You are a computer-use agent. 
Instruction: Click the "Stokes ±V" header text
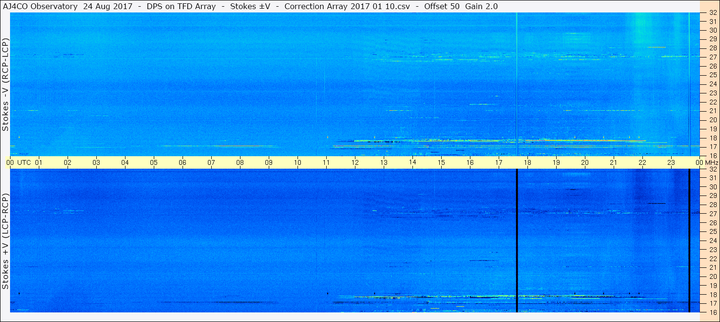(250, 6)
